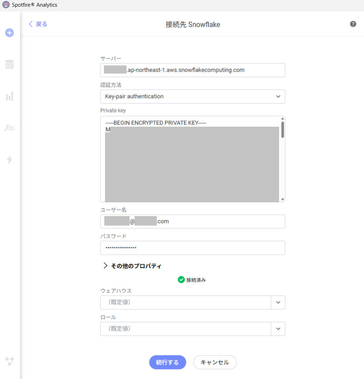This screenshot has width=364, height=379.
Task: Select the f(x) functions sidebar icon
Action: coord(10,128)
